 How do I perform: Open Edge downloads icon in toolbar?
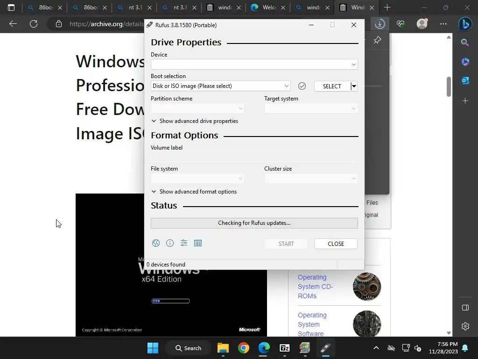380,24
